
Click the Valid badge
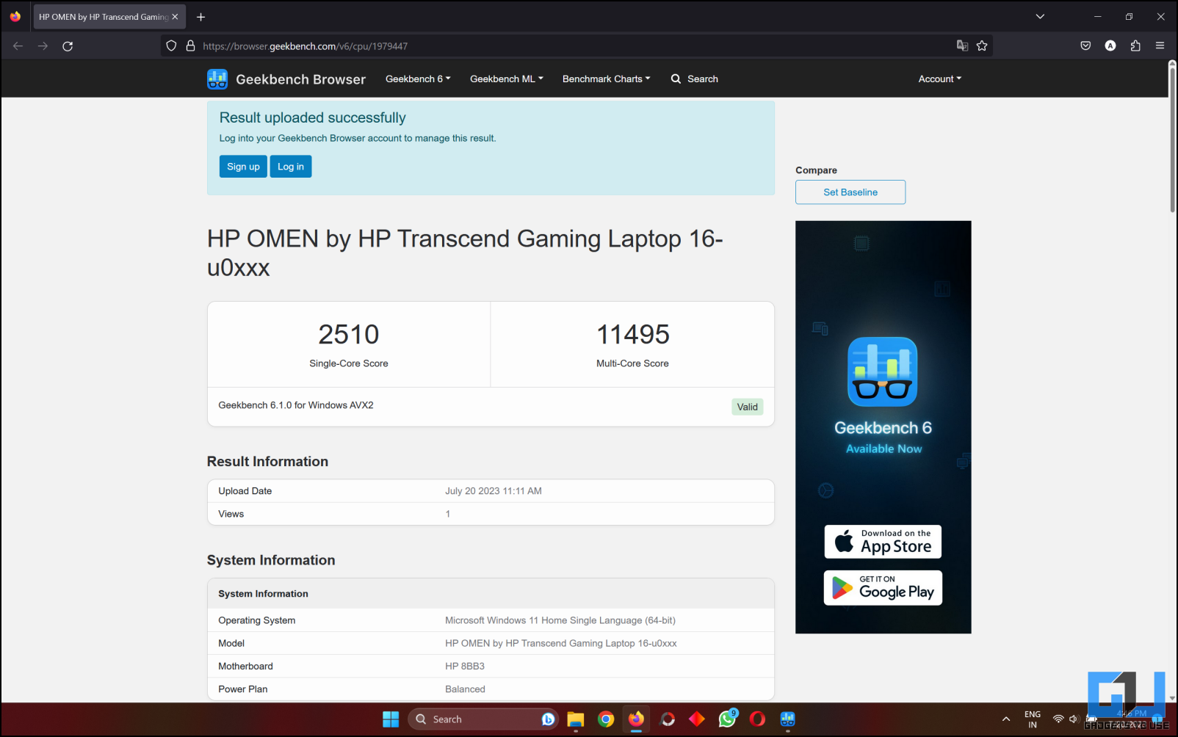click(x=747, y=407)
